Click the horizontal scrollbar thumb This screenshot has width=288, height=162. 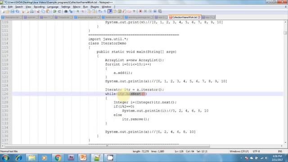[x=107, y=146]
